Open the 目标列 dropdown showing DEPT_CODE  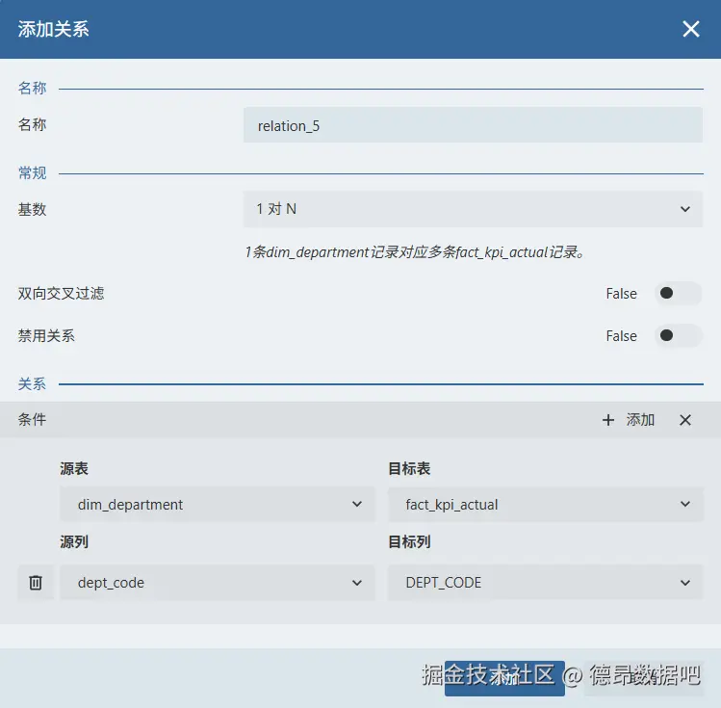click(546, 583)
